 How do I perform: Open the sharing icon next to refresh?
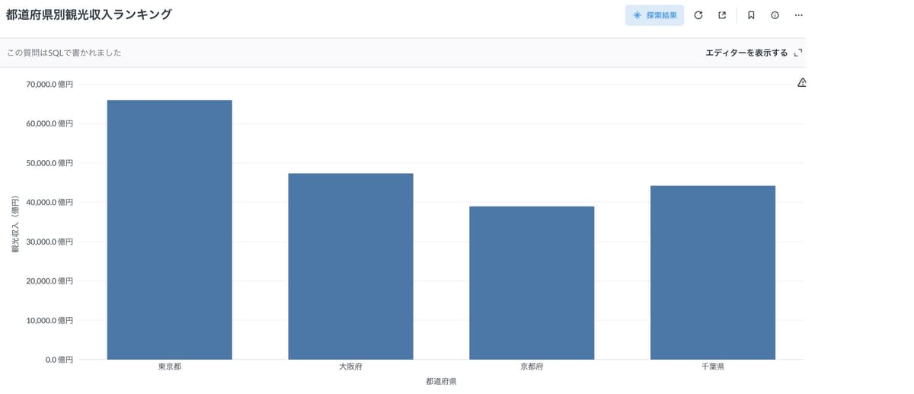[722, 15]
